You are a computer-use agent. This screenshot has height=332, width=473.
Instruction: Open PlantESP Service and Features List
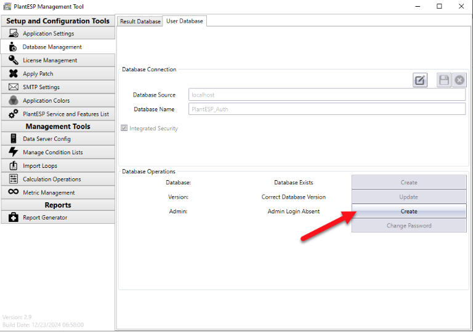click(58, 114)
